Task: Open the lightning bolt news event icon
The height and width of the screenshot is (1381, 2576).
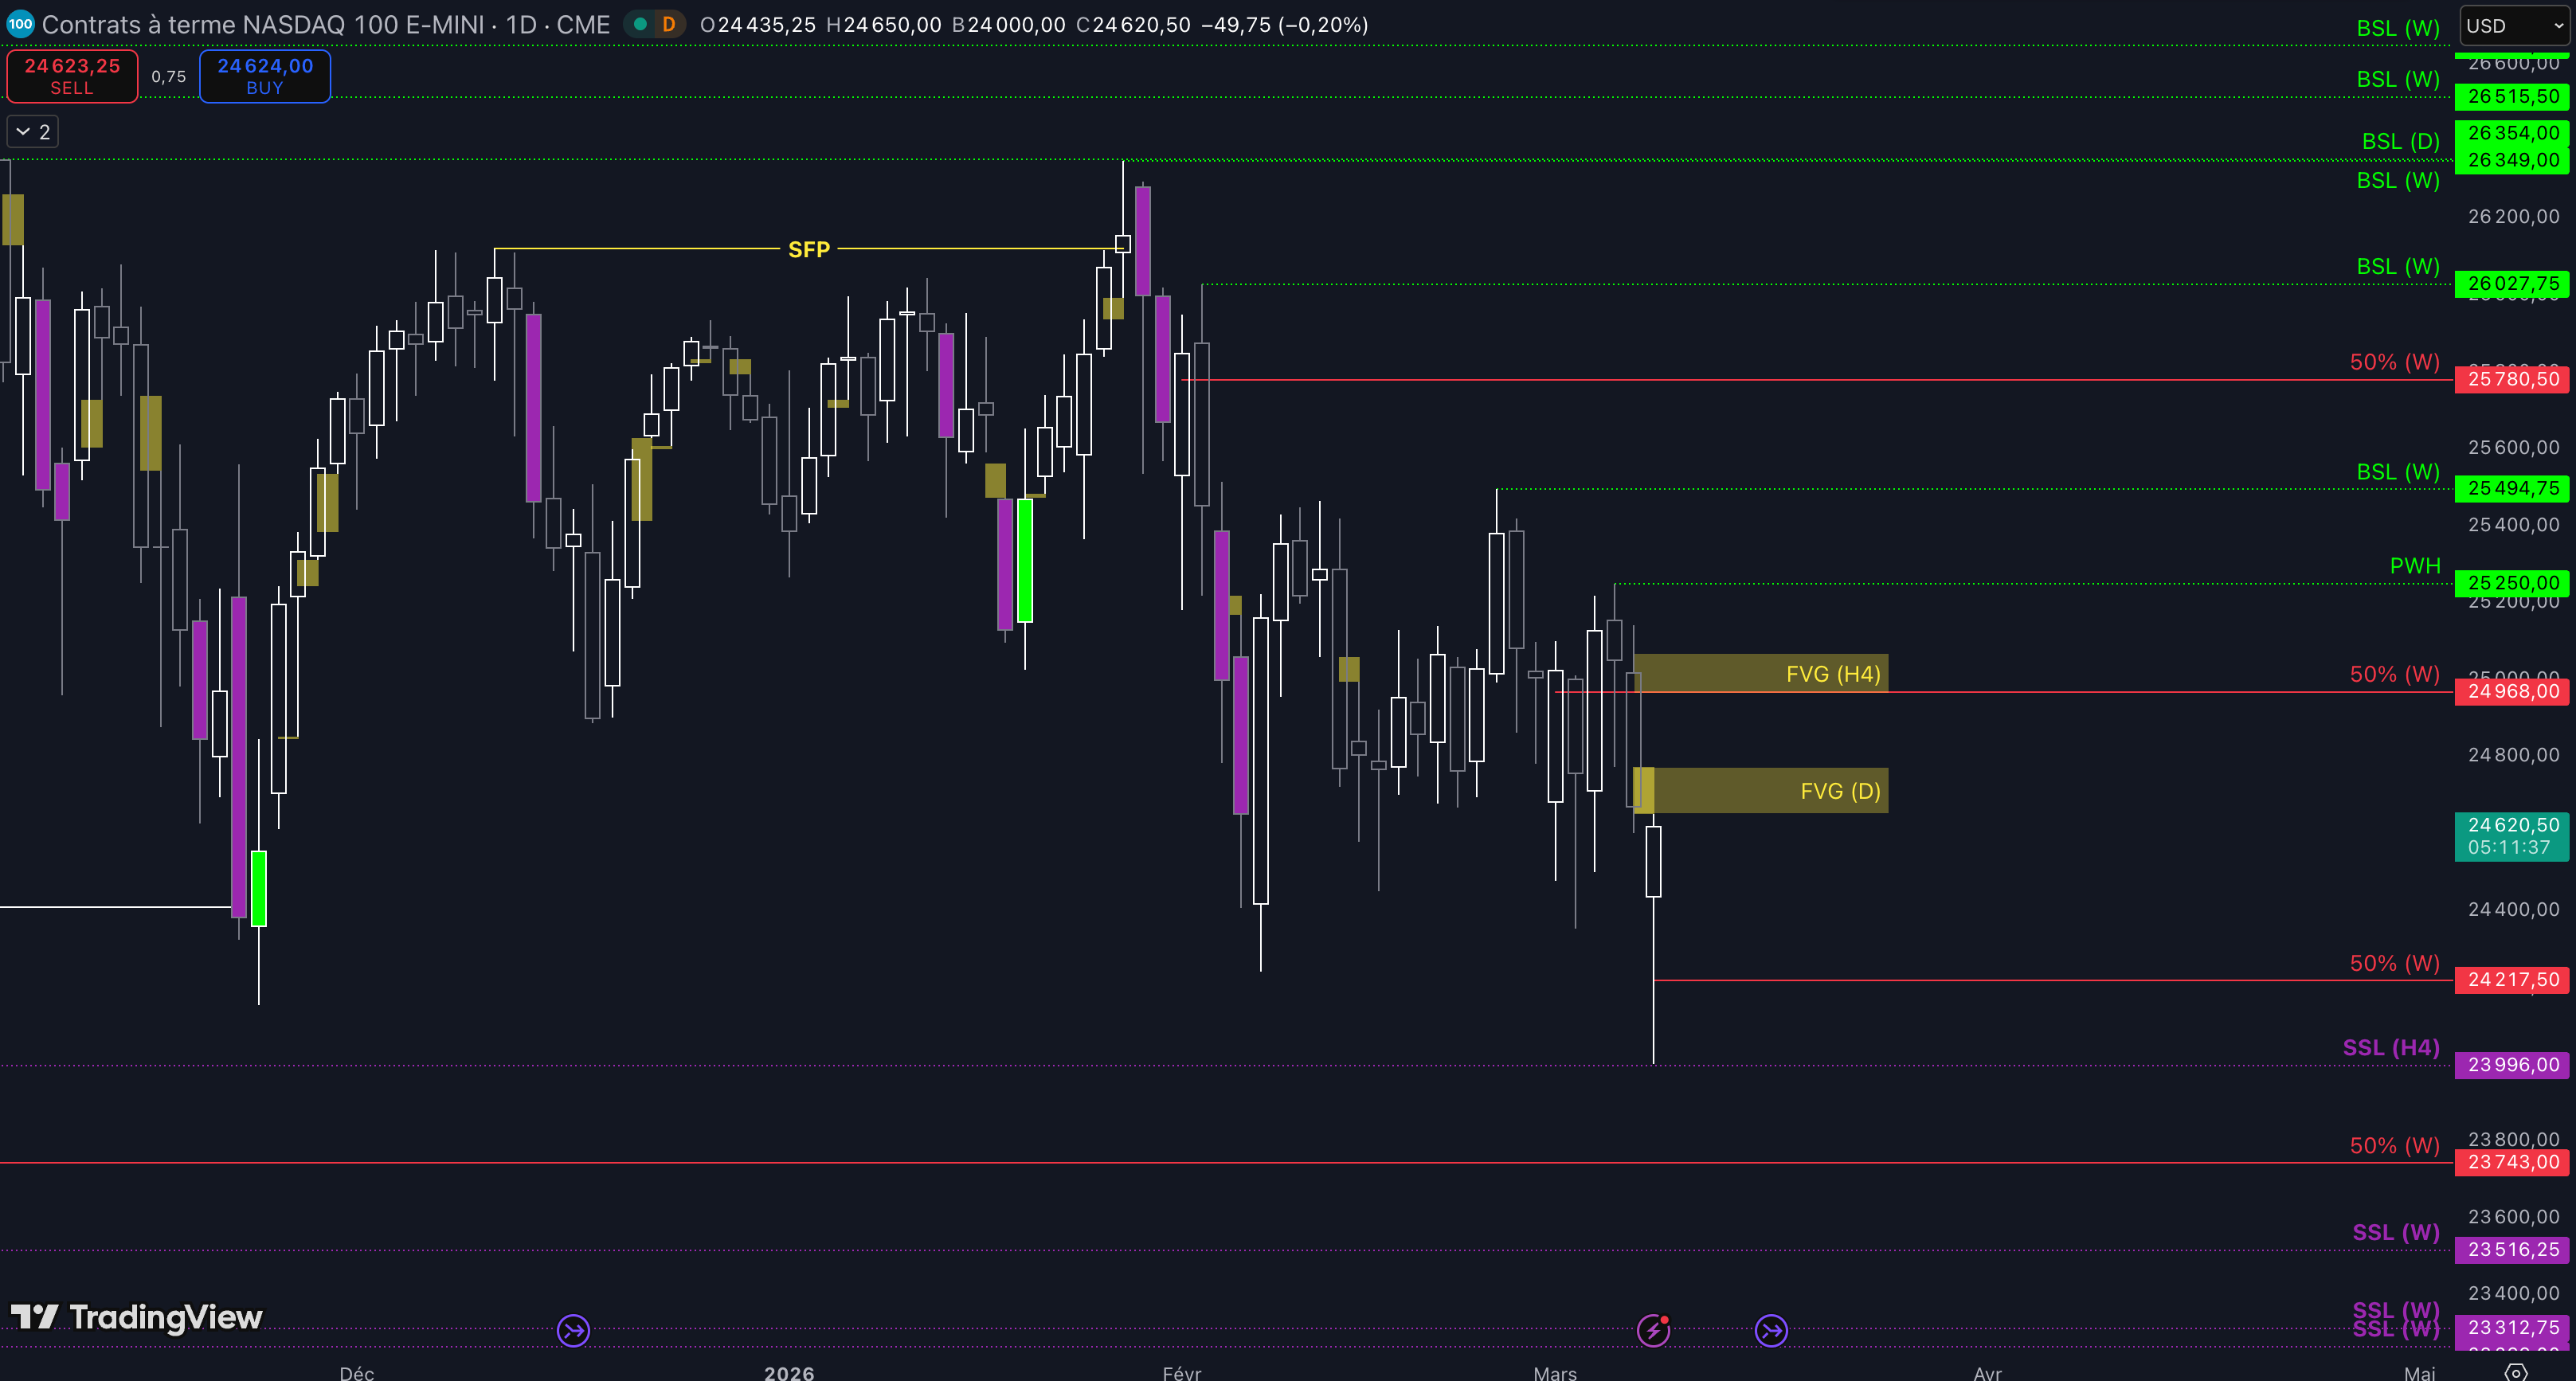Action: [1652, 1331]
